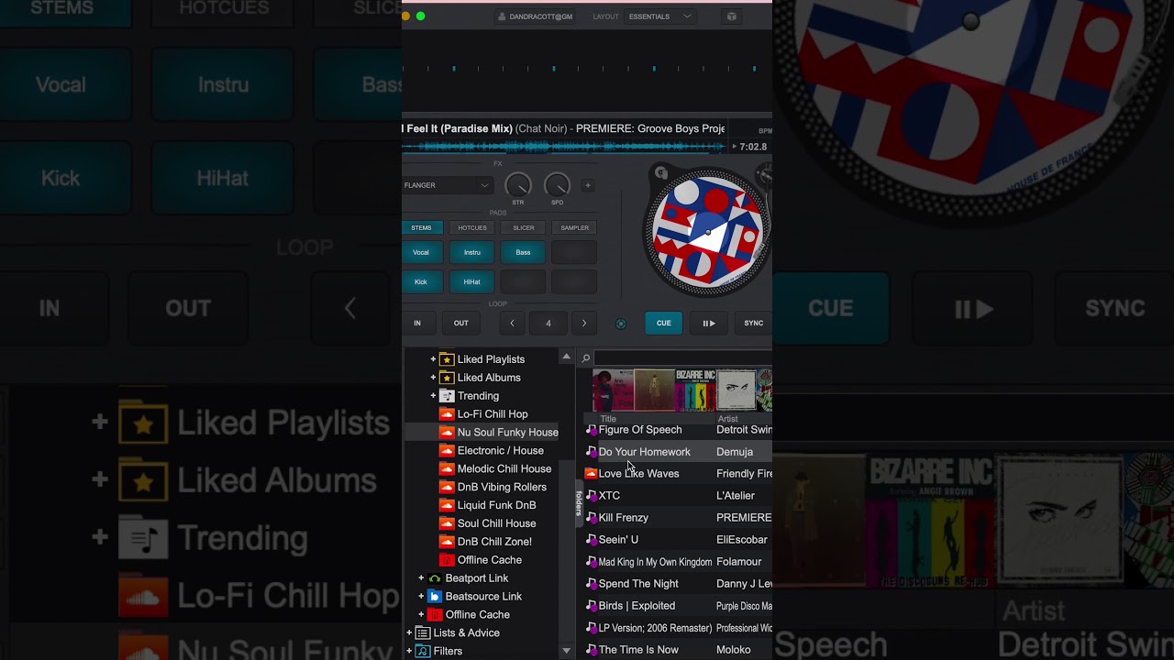This screenshot has height=660, width=1174.
Task: Click the plus button next to the SPD knob
Action: (588, 185)
